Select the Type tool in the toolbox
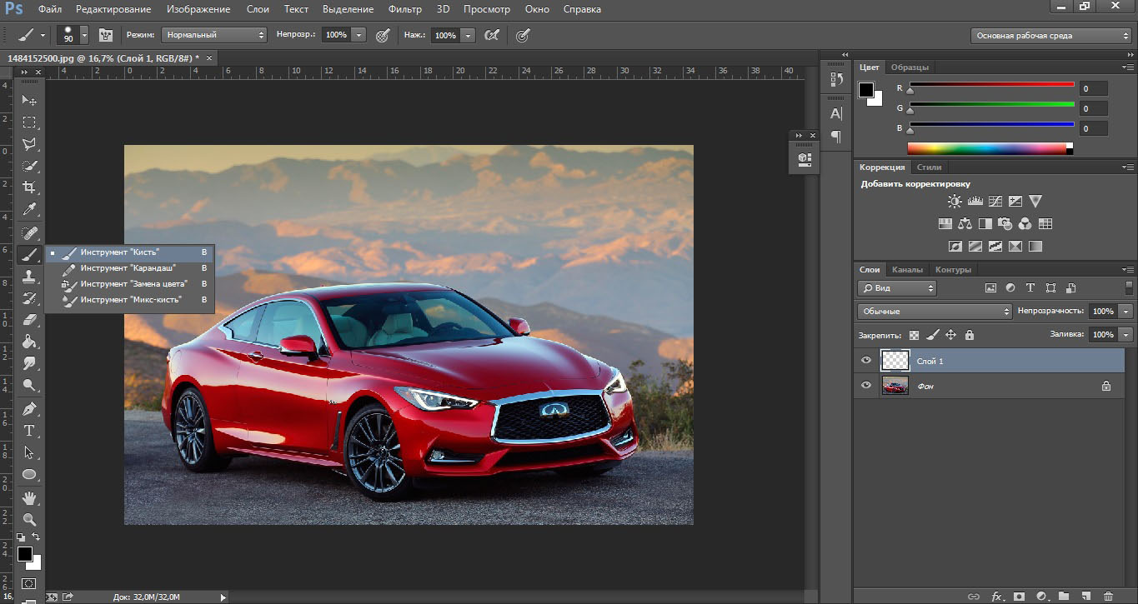This screenshot has width=1138, height=604. [29, 430]
